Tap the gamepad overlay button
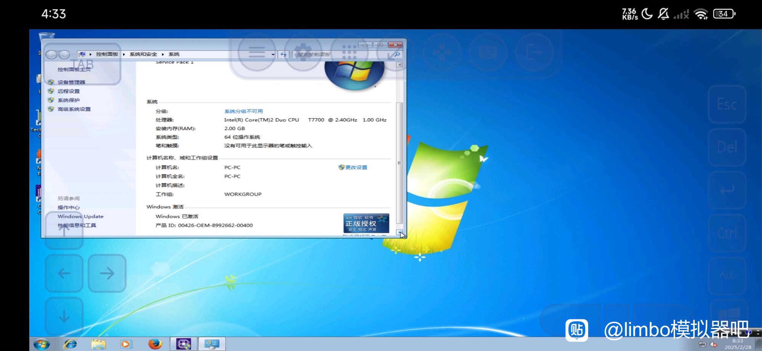This screenshot has height=351, width=762. pyautogui.click(x=442, y=52)
